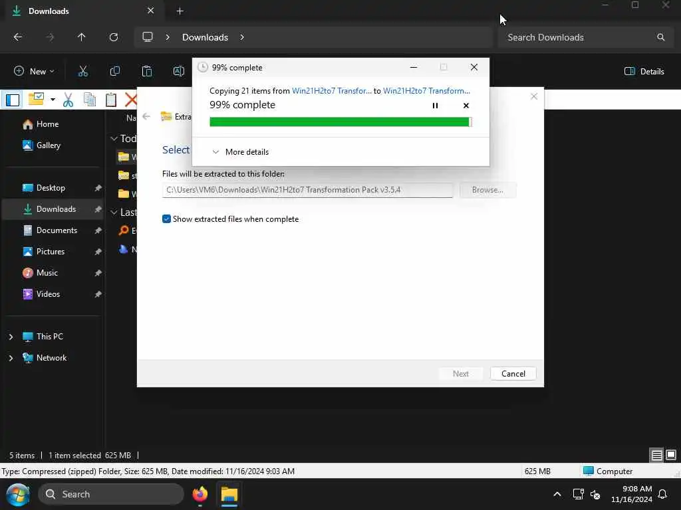
Task: Open Desktop in navigation pane
Action: click(x=51, y=188)
